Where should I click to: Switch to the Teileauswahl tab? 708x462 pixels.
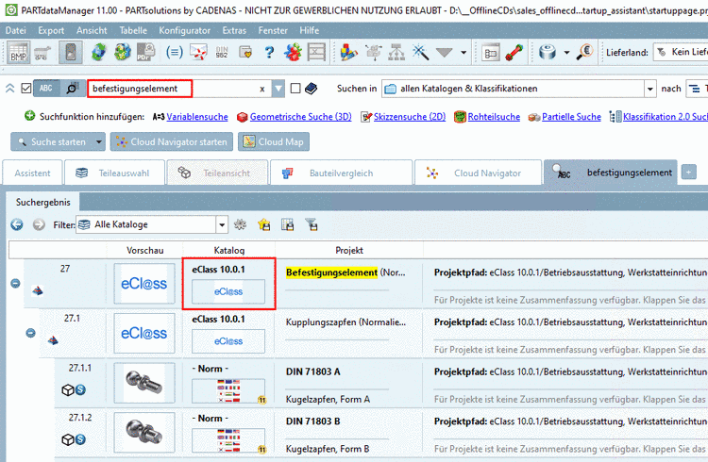tap(114, 173)
